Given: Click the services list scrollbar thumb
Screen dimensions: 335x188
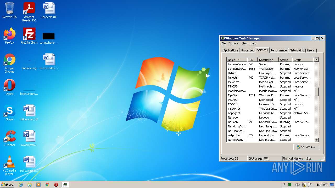Looking at the screenshot, I should [316, 92].
